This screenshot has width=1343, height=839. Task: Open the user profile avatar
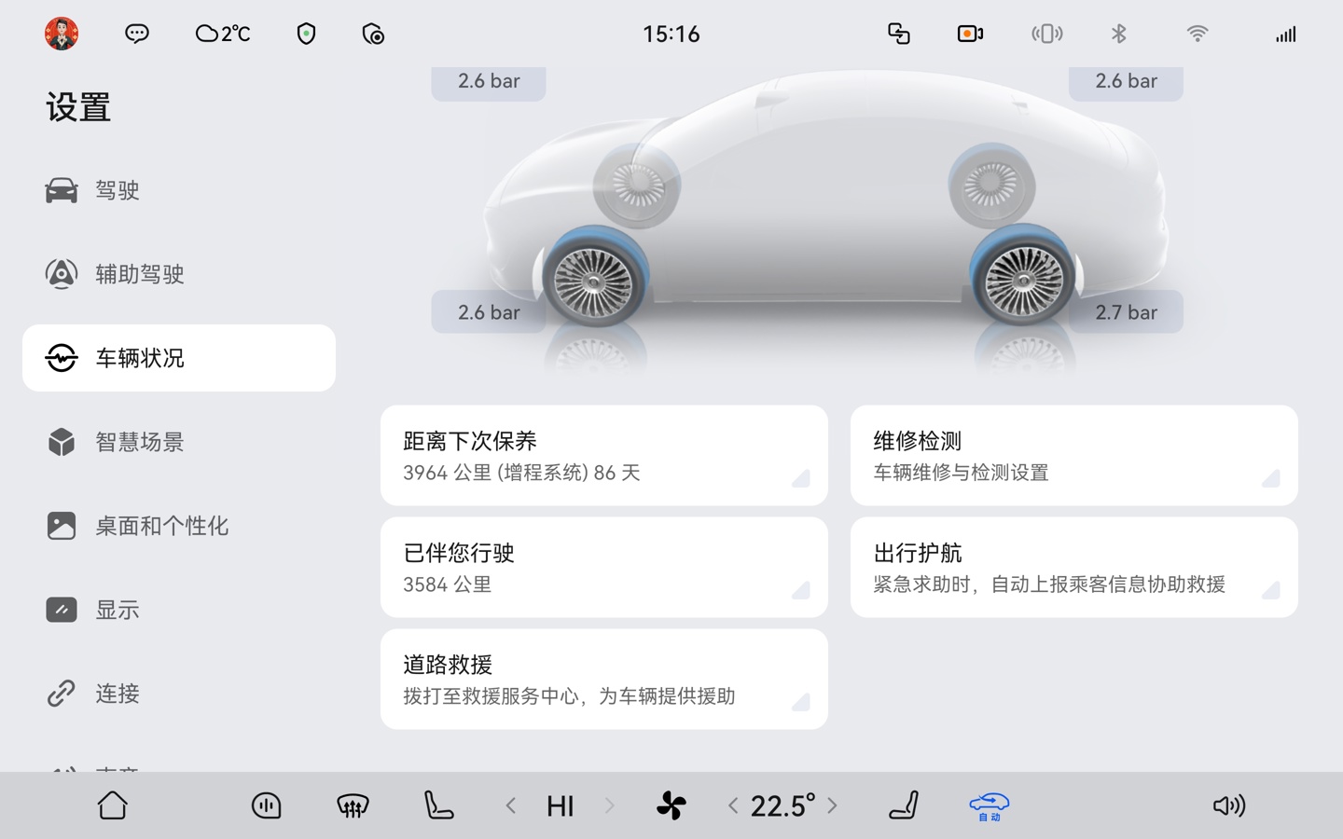62,34
